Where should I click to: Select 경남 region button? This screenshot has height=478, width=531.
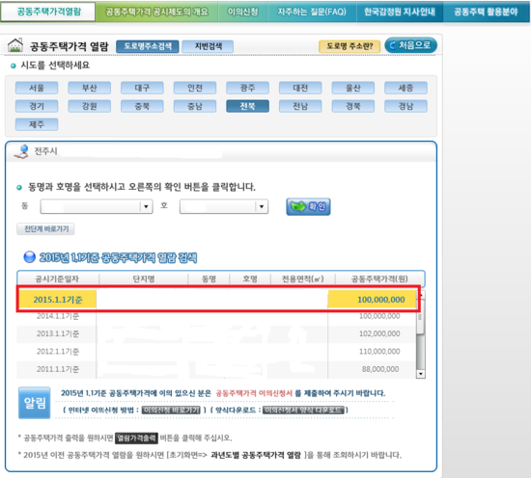coord(405,106)
